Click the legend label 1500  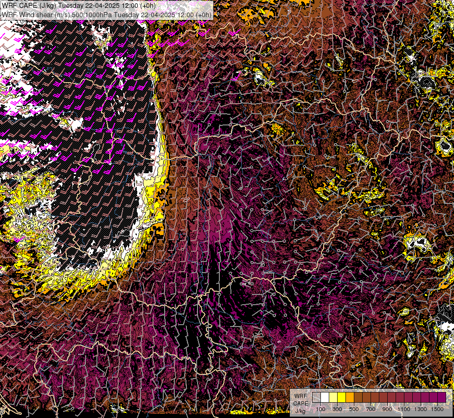[437, 409]
